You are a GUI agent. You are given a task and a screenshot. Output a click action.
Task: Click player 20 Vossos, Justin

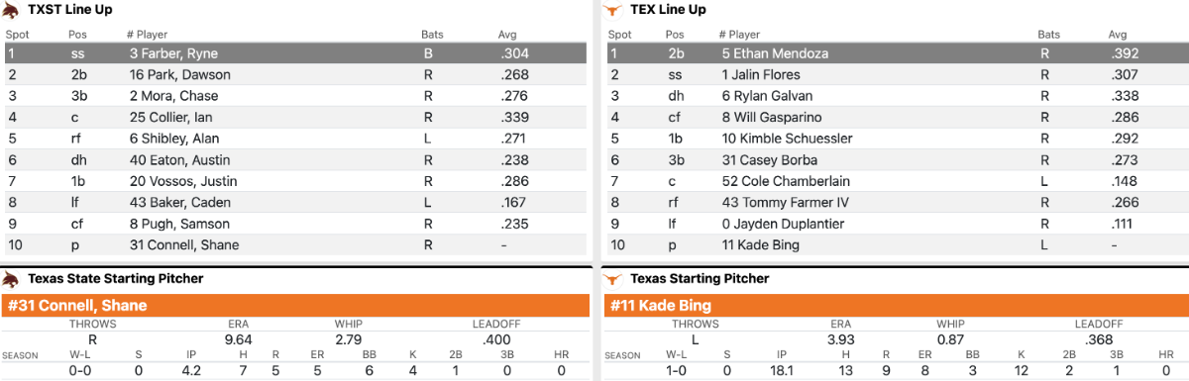(x=180, y=182)
